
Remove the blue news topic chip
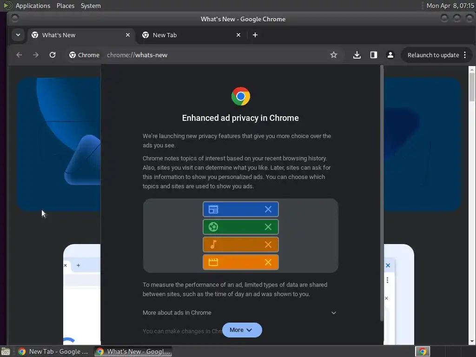click(268, 209)
